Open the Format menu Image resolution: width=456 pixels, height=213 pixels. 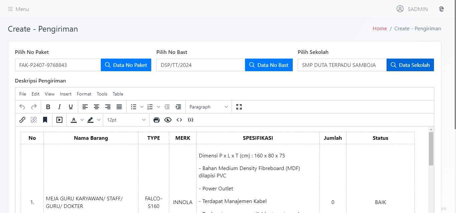pos(84,94)
